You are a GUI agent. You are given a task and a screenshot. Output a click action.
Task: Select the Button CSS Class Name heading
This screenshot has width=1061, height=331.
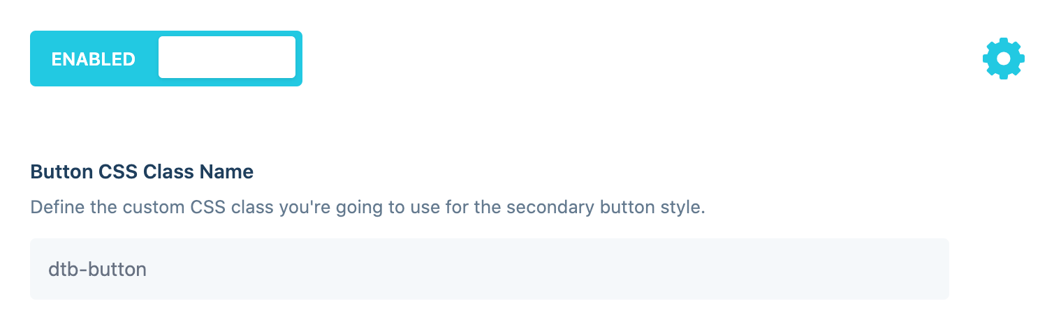point(142,171)
